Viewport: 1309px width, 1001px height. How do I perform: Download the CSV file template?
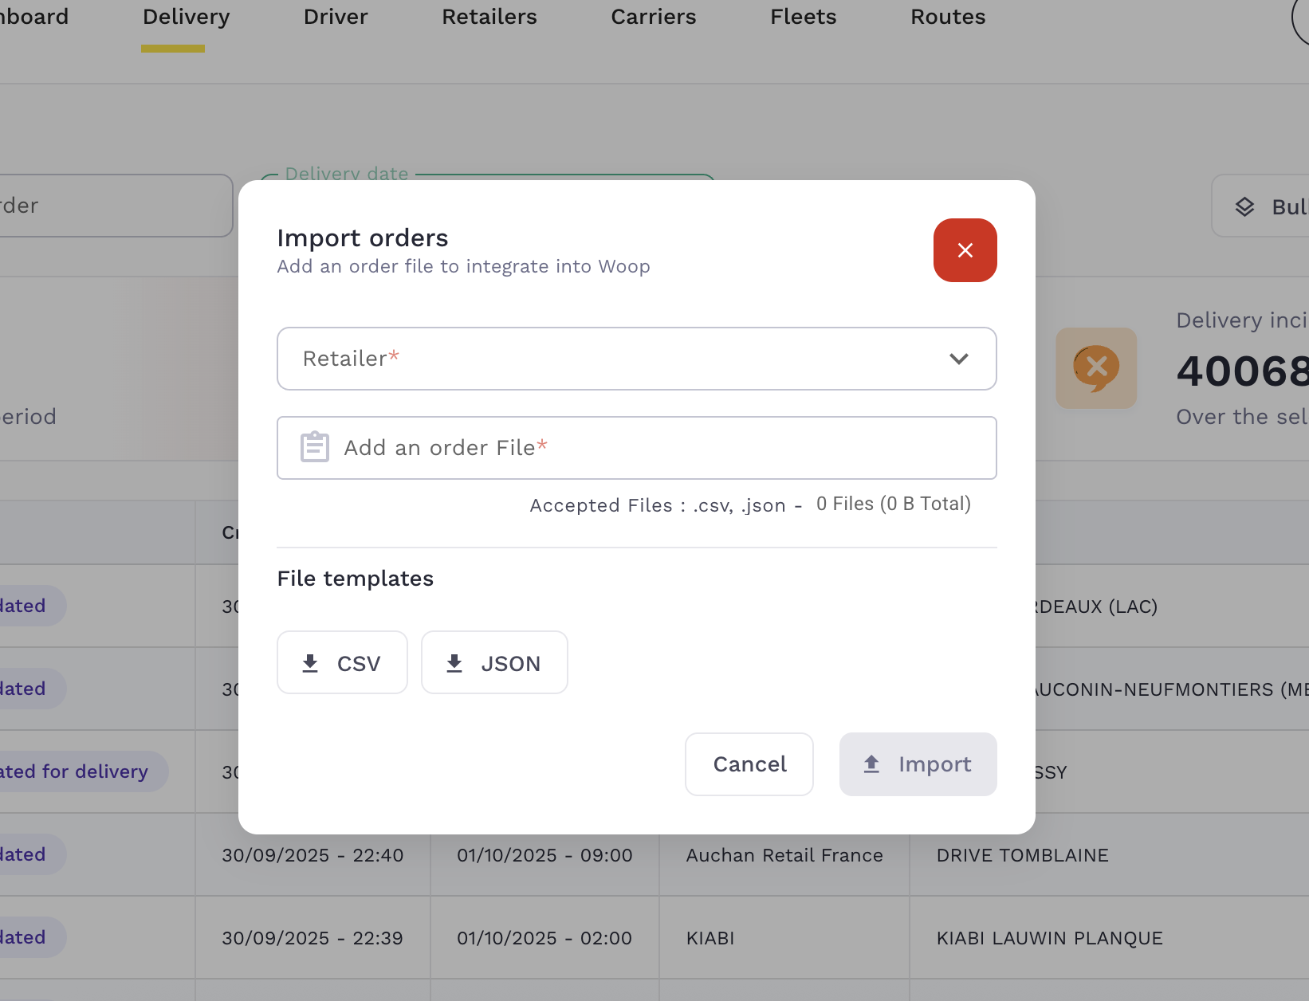pos(342,663)
